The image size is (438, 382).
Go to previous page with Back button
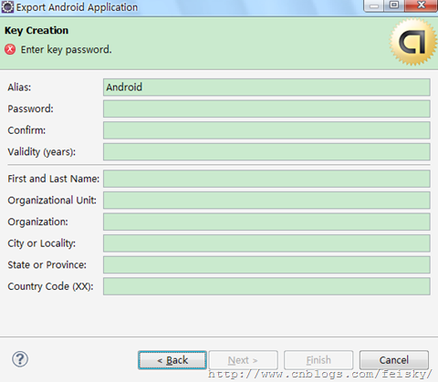point(172,360)
